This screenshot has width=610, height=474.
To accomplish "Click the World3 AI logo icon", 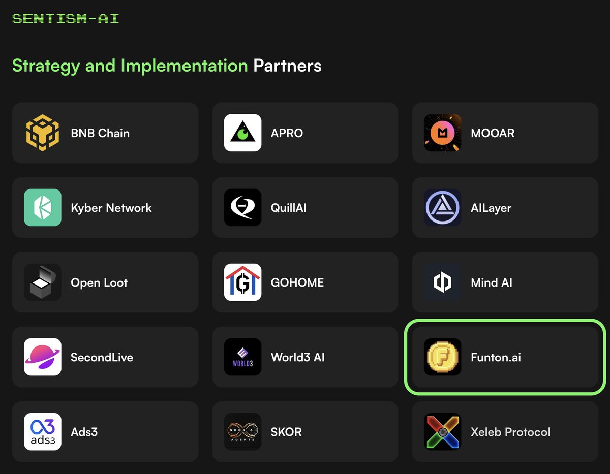I will pos(243,357).
